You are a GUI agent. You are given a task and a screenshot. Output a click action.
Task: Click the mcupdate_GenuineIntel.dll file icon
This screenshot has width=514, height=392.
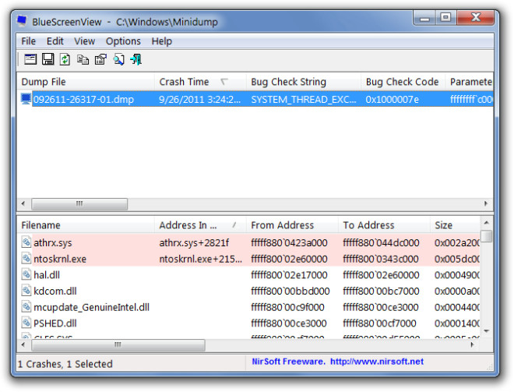point(26,307)
